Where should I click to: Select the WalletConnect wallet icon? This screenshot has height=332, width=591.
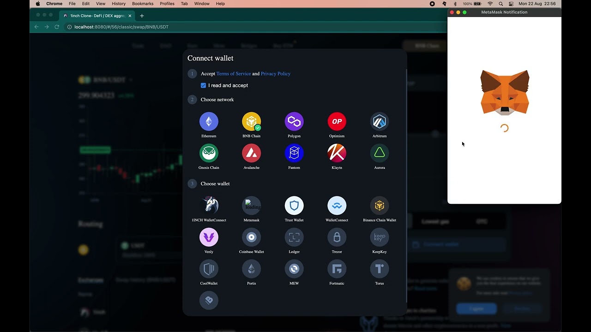(x=337, y=206)
